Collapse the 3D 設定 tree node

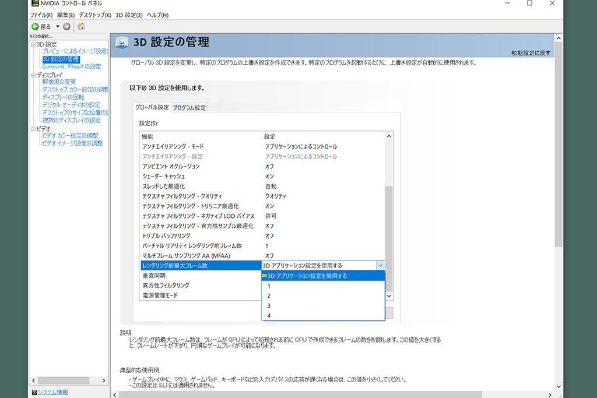pos(33,44)
